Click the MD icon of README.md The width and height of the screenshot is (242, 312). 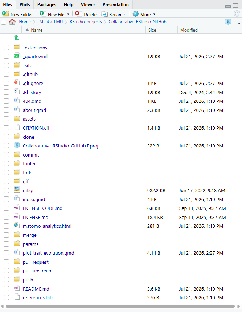point(17,288)
